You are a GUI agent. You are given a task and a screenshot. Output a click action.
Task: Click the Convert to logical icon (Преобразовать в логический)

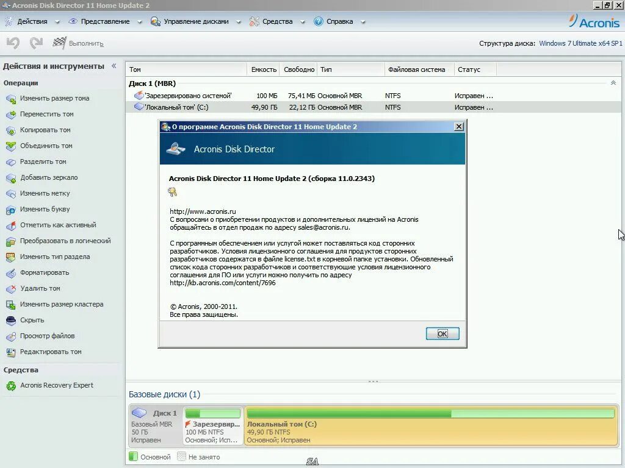11,241
